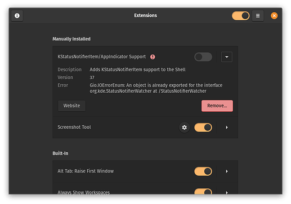Click the Manually Installed heading
This screenshot has width=291, height=204.
[71, 39]
